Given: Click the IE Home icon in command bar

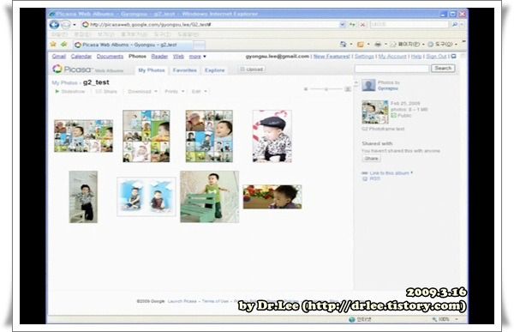Looking at the screenshot, I should click(x=344, y=44).
